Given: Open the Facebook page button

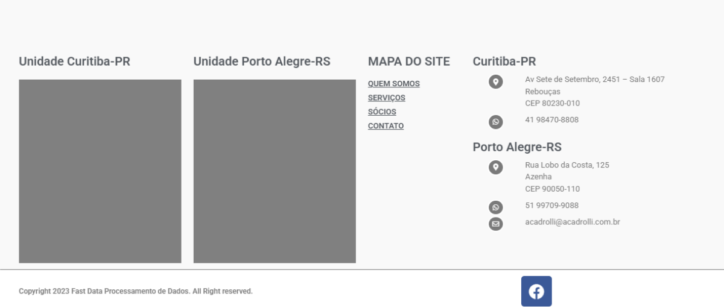Looking at the screenshot, I should (536, 292).
